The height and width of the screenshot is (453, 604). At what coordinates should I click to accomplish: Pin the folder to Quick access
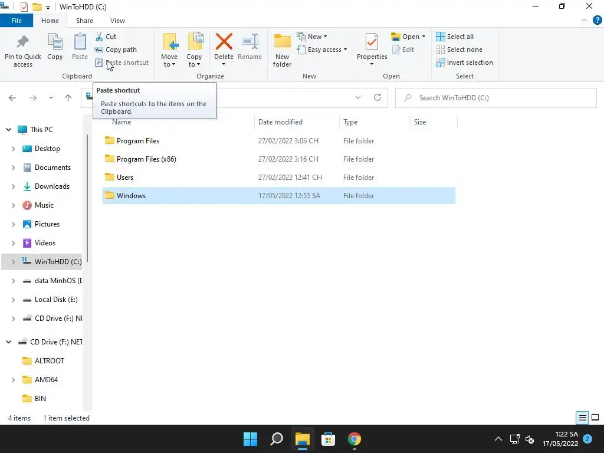coord(23,51)
